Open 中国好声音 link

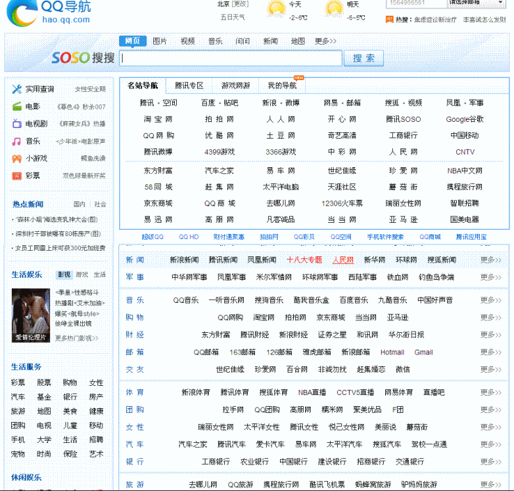[x=435, y=300]
